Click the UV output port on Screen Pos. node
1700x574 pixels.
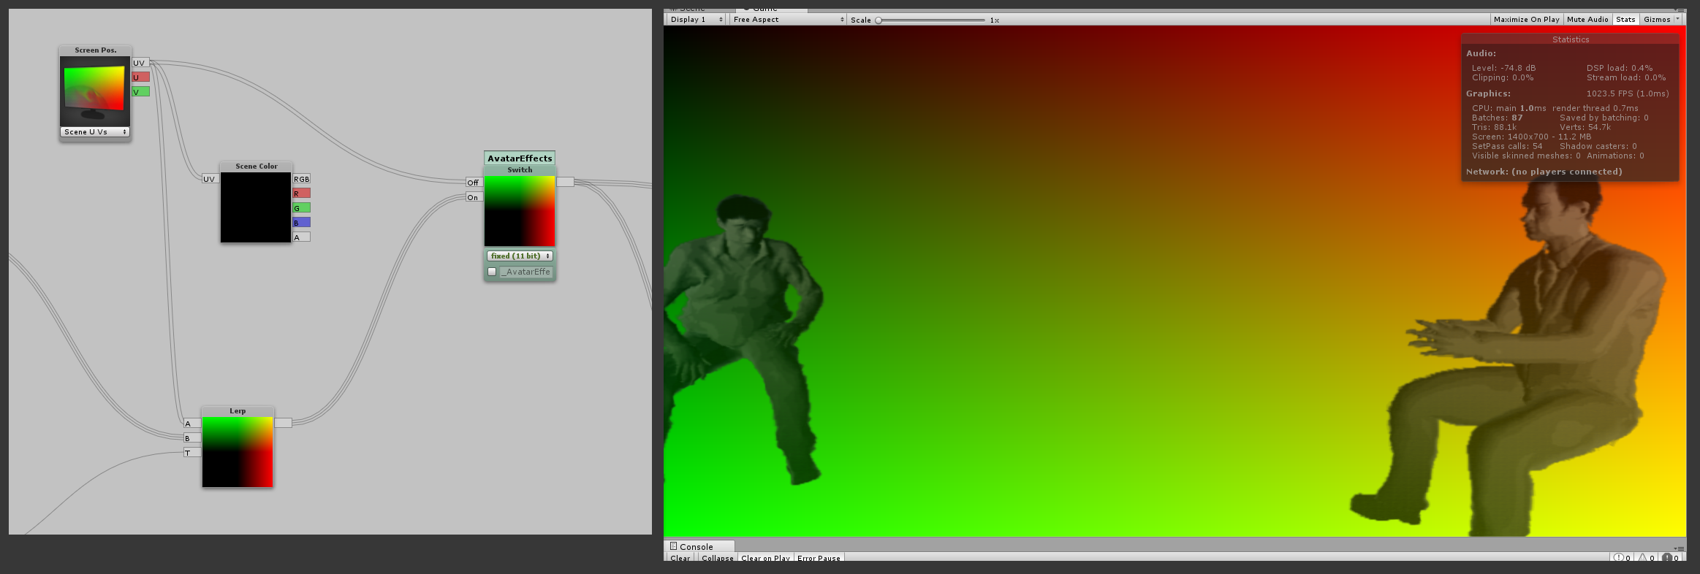(x=140, y=63)
